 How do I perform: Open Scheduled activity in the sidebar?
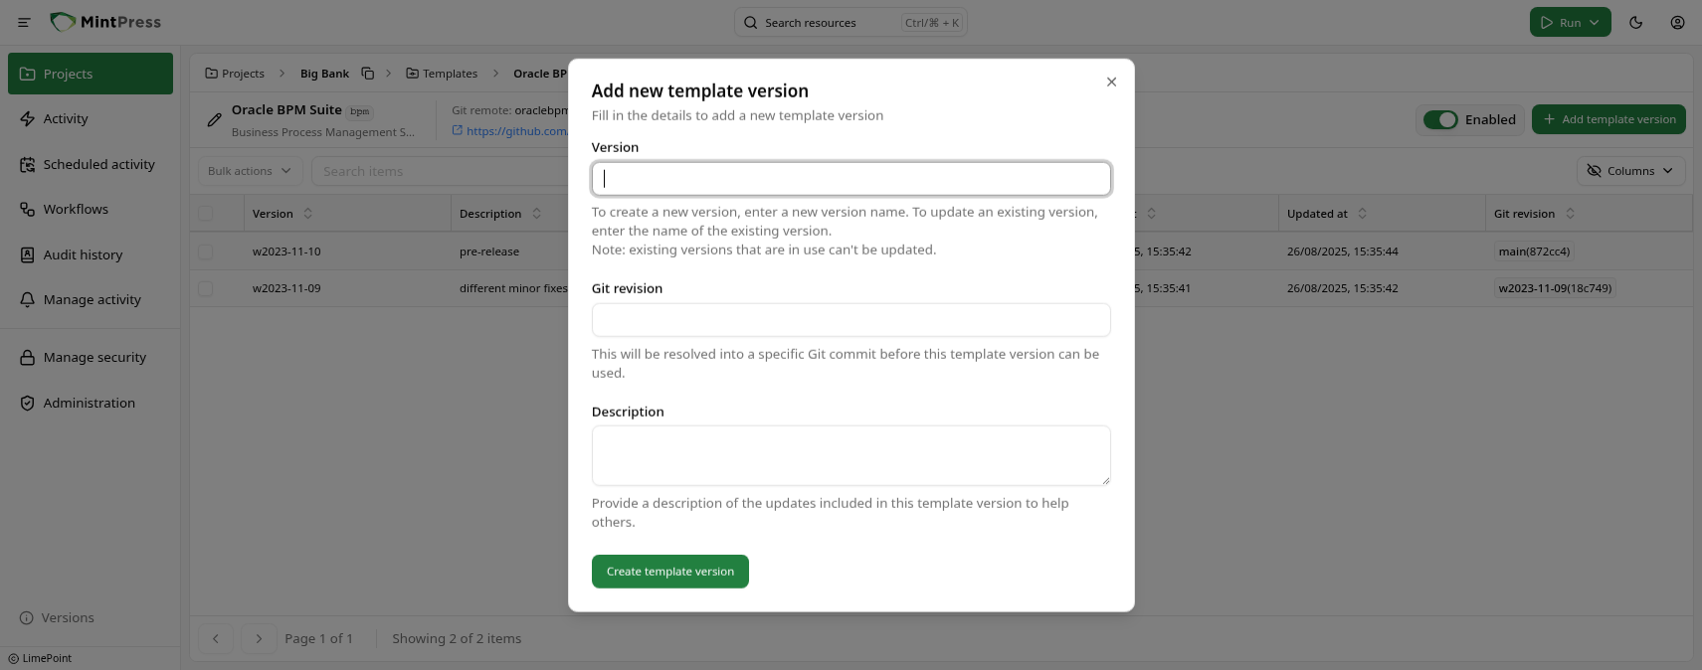(91, 164)
